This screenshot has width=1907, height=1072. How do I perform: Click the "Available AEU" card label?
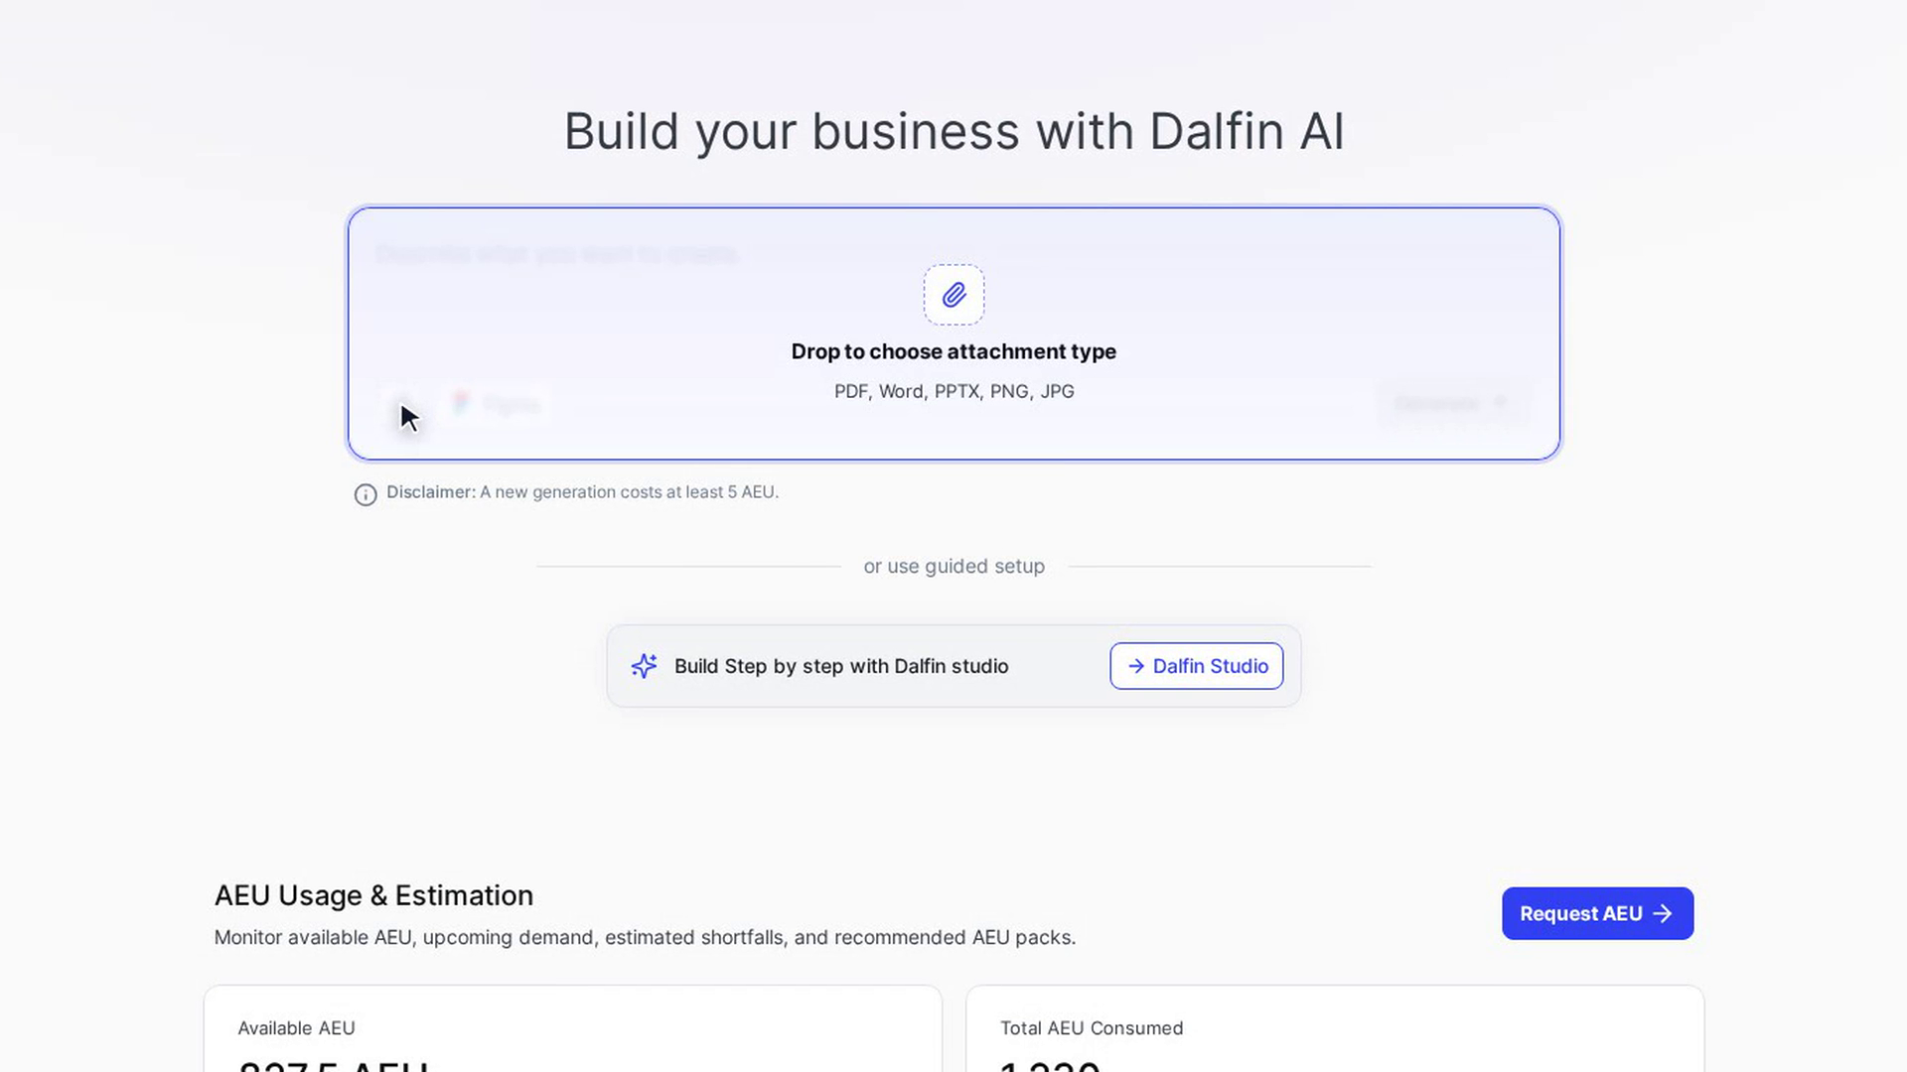pos(296,1028)
